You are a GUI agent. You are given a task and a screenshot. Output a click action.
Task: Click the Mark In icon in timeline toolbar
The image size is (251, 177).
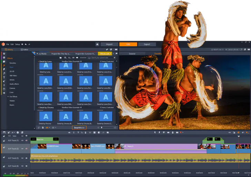point(155,132)
